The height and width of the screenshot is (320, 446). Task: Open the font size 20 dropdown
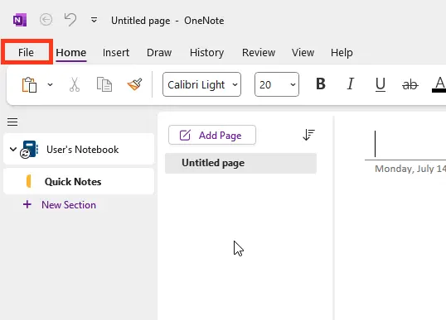(x=277, y=84)
